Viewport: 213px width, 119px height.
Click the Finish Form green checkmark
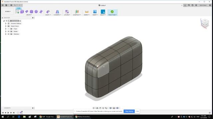pos(112,12)
